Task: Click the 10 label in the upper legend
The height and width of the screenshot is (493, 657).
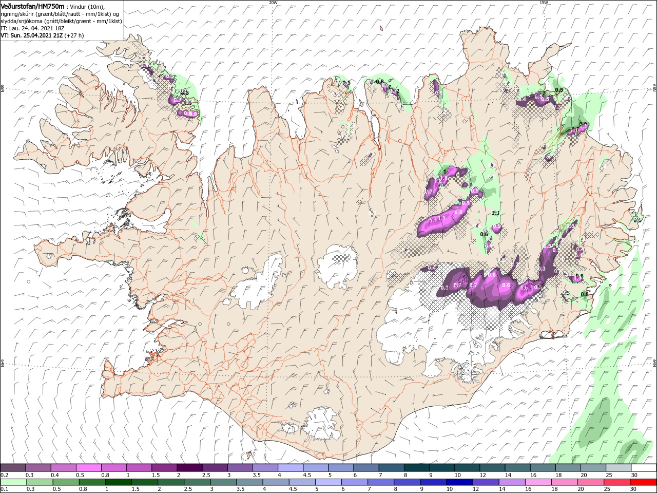Action: click(458, 475)
